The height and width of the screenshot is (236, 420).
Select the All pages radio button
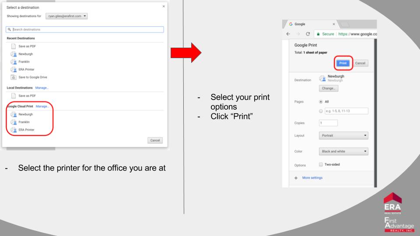point(321,102)
